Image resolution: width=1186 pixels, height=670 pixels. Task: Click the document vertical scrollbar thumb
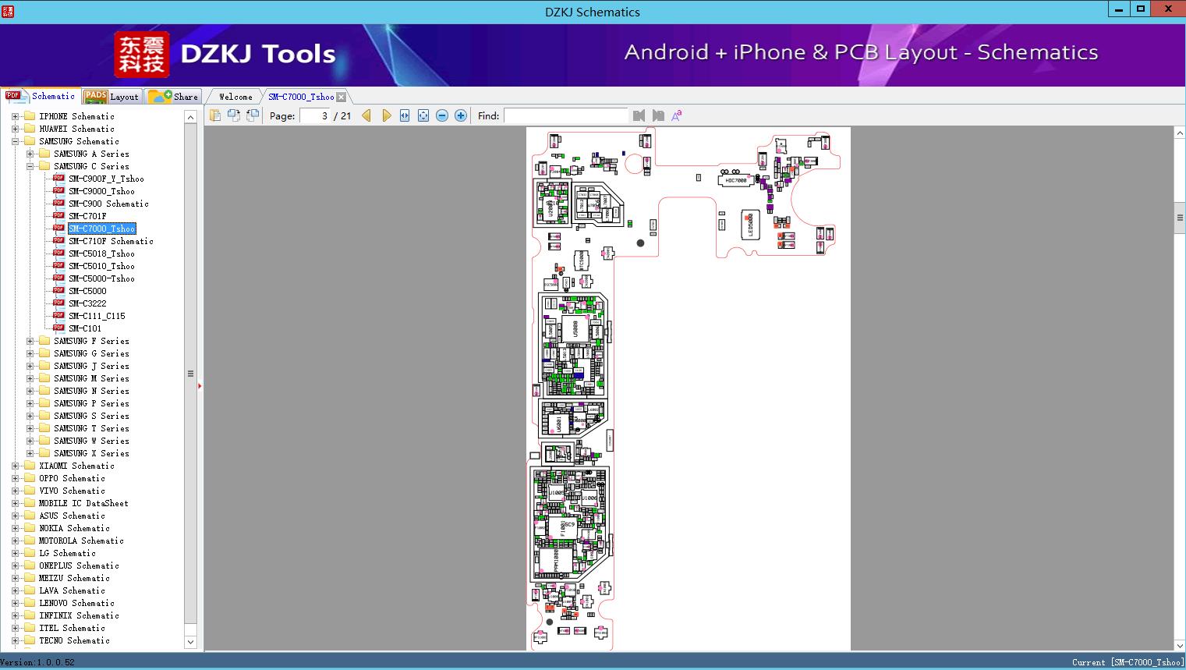[x=1180, y=218]
